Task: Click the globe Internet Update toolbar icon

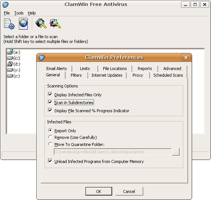Action: tap(23, 24)
